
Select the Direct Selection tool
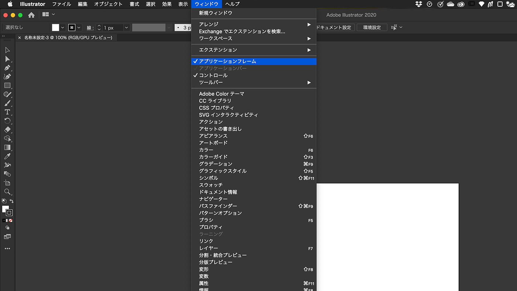tap(7, 59)
